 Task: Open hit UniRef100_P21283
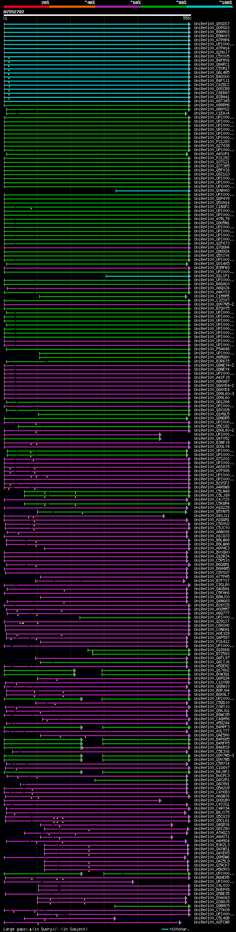(x=212, y=142)
